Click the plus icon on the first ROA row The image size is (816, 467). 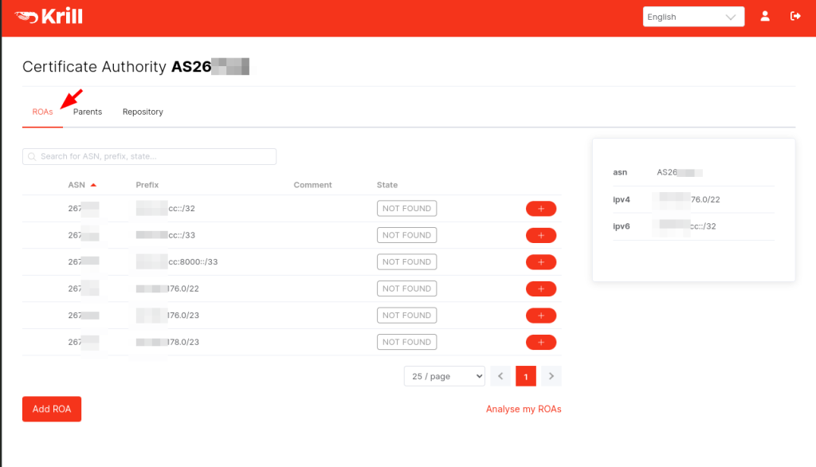(x=541, y=208)
